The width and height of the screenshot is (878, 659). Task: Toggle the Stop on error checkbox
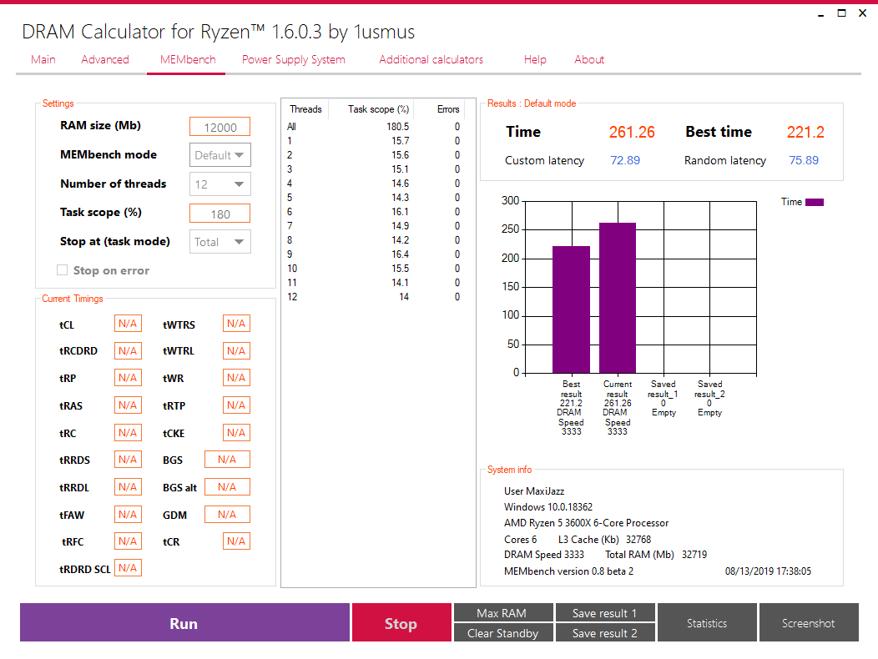[x=62, y=270]
